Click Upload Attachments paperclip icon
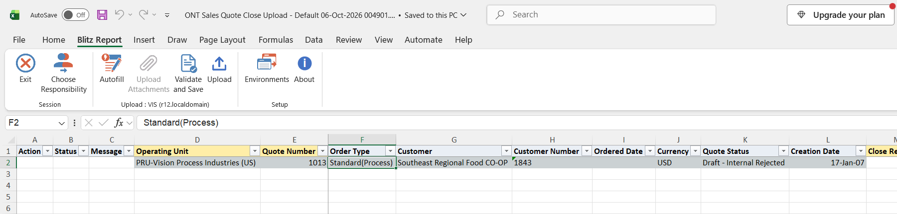 [x=149, y=64]
